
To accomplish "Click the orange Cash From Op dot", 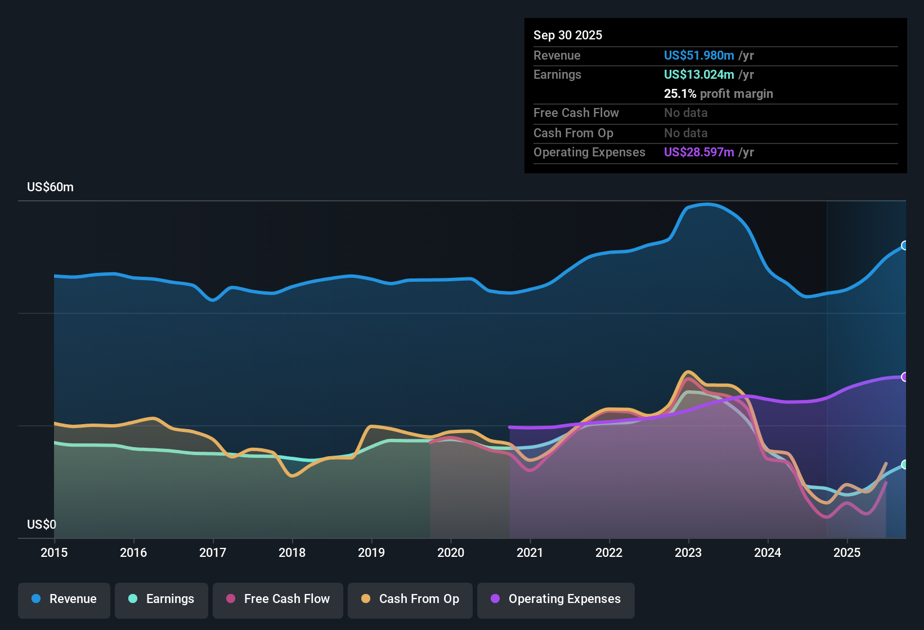I will click(x=366, y=598).
